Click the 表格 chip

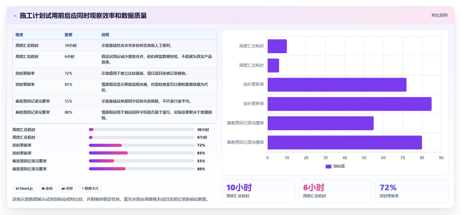(47, 188)
